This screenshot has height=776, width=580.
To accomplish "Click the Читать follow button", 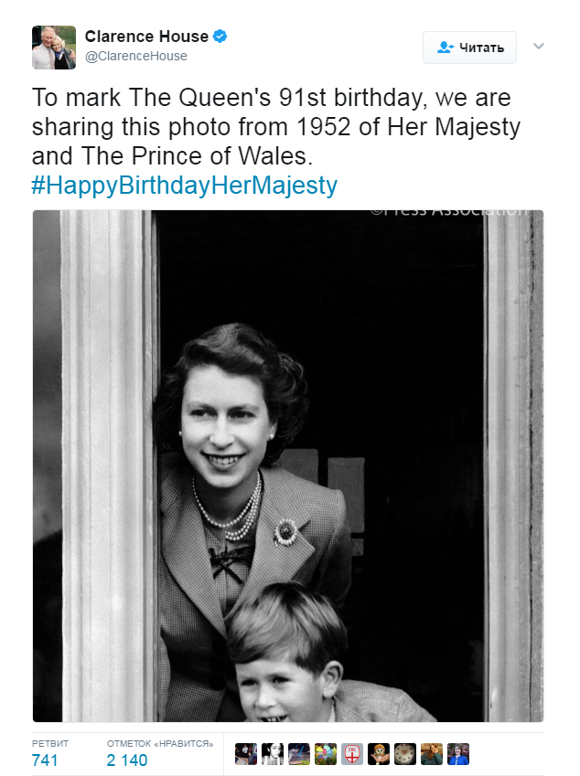I will click(x=469, y=48).
